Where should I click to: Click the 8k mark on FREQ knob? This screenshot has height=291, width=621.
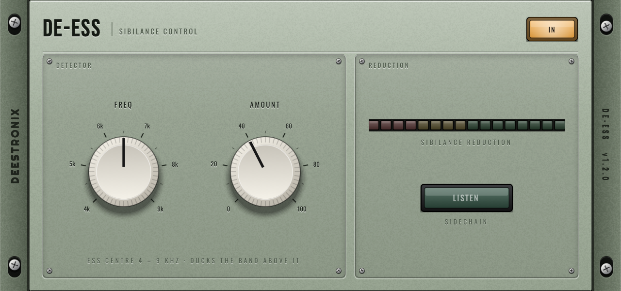[x=175, y=164]
